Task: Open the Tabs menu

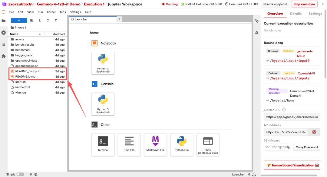Action: (63, 12)
